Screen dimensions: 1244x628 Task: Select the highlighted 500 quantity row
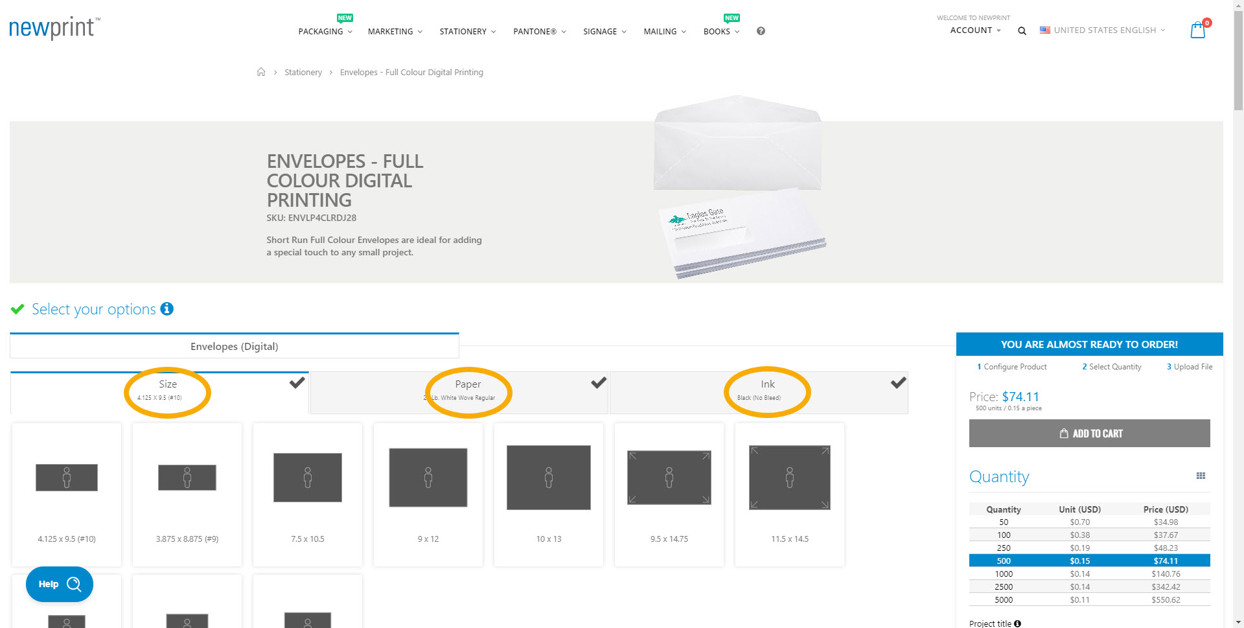[1090, 561]
